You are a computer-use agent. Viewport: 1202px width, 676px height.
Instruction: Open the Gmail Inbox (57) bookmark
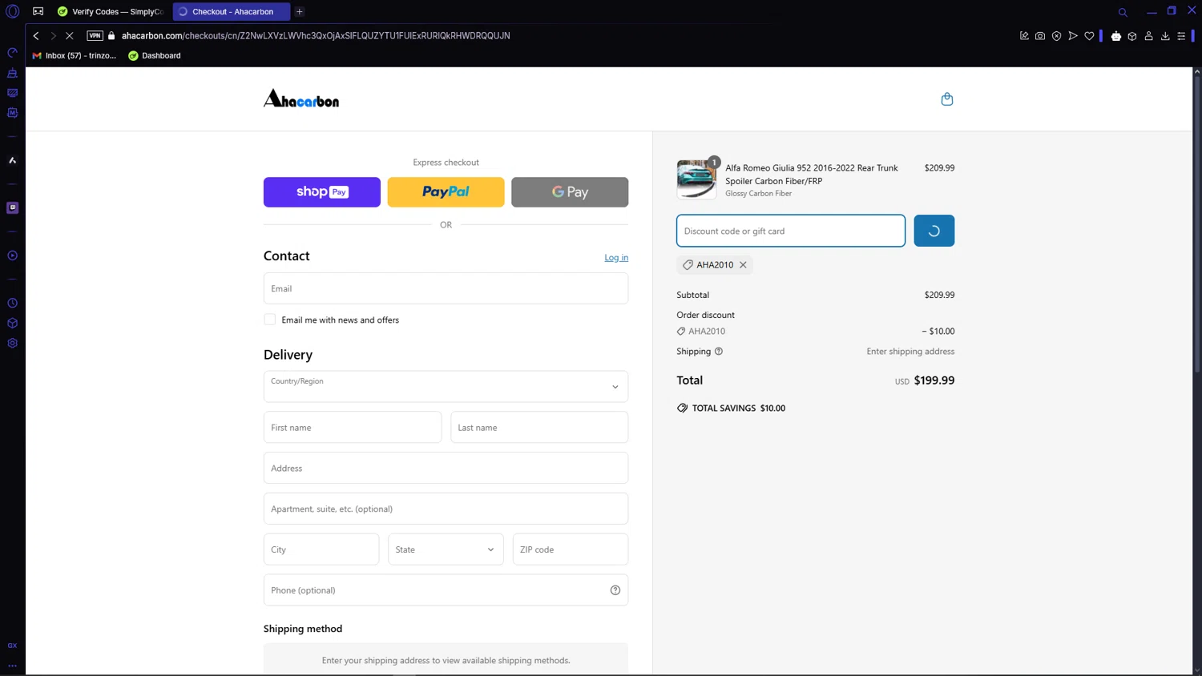75,56
